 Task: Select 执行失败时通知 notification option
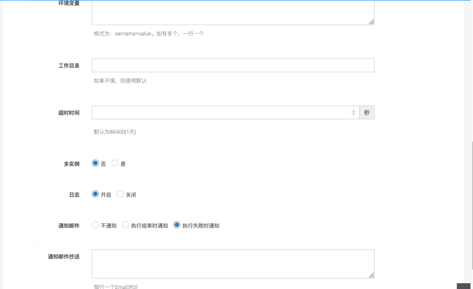177,224
